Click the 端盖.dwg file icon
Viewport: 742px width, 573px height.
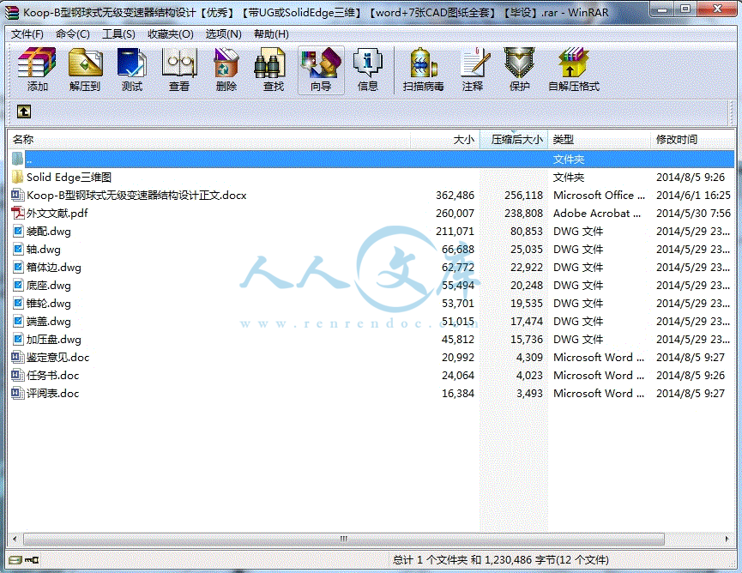pos(17,321)
